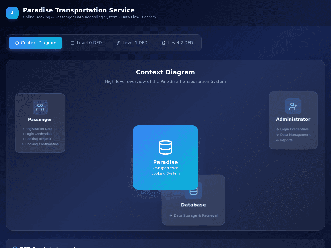This screenshot has height=248, width=331.
Task: Switch to the Context Diagram tab
Action: coord(35,43)
